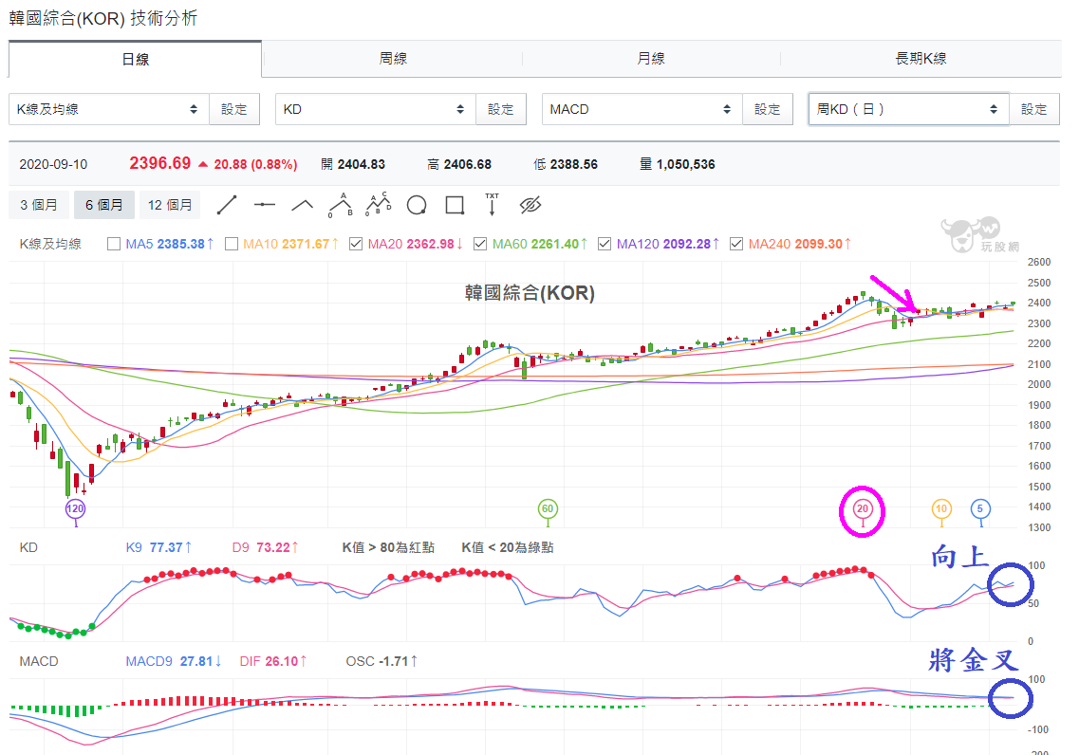Click the orange 10 MA marker
Viewport: 1079px width, 755px height.
pos(941,508)
